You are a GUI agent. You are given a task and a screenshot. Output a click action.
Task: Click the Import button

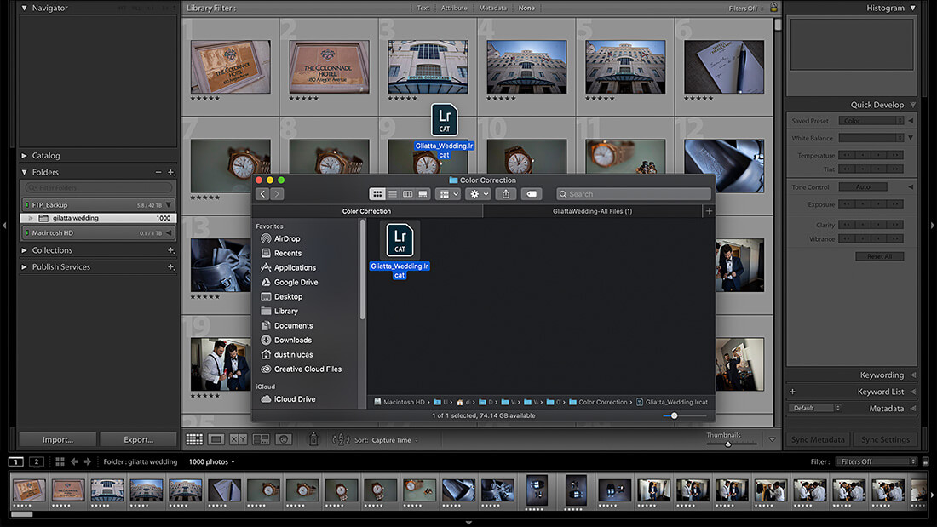(58, 440)
